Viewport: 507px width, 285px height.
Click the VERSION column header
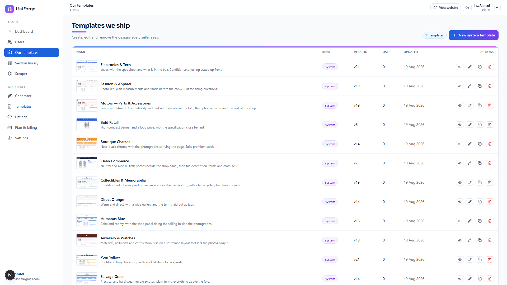(360, 52)
